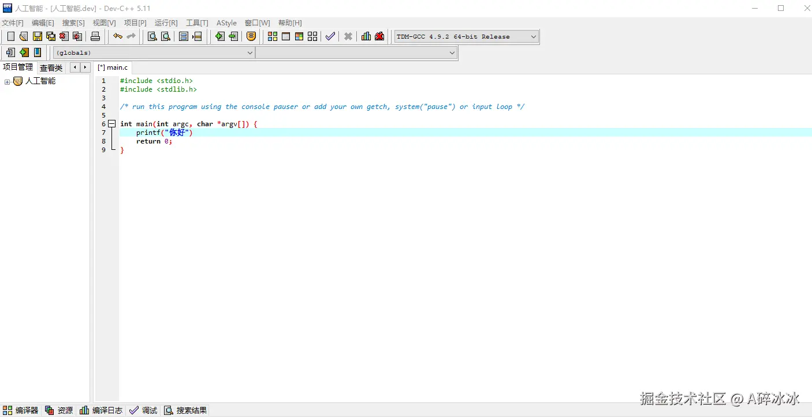Click the return 0; line
The height and width of the screenshot is (419, 812).
154,141
